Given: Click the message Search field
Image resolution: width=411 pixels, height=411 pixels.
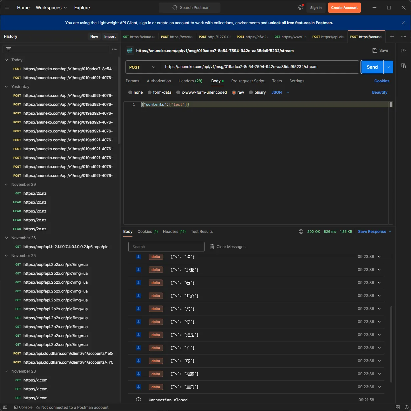Looking at the screenshot, I should tap(166, 247).
